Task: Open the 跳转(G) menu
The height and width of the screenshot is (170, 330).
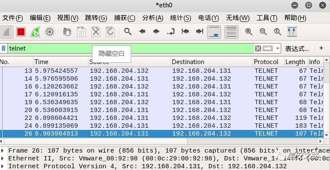Action: point(96,18)
